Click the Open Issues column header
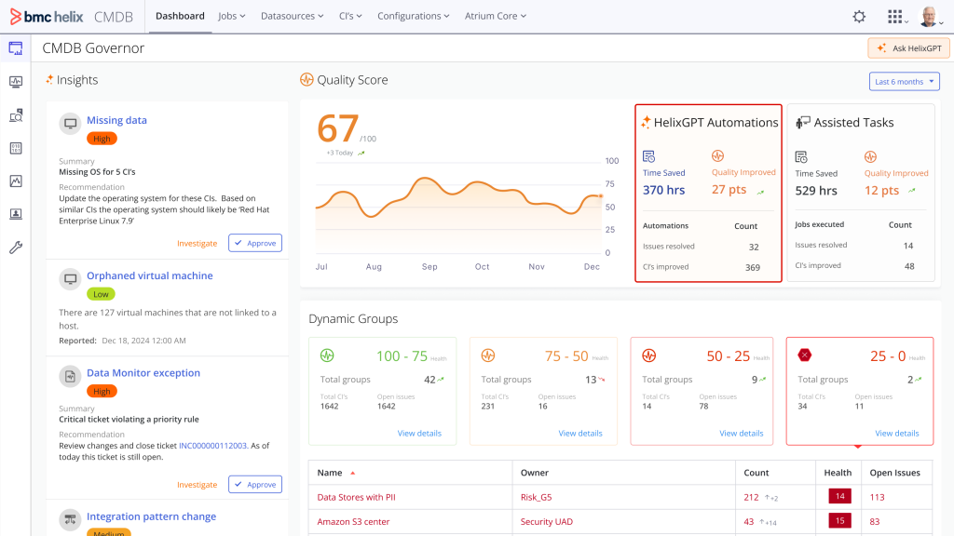954x536 pixels. (894, 473)
